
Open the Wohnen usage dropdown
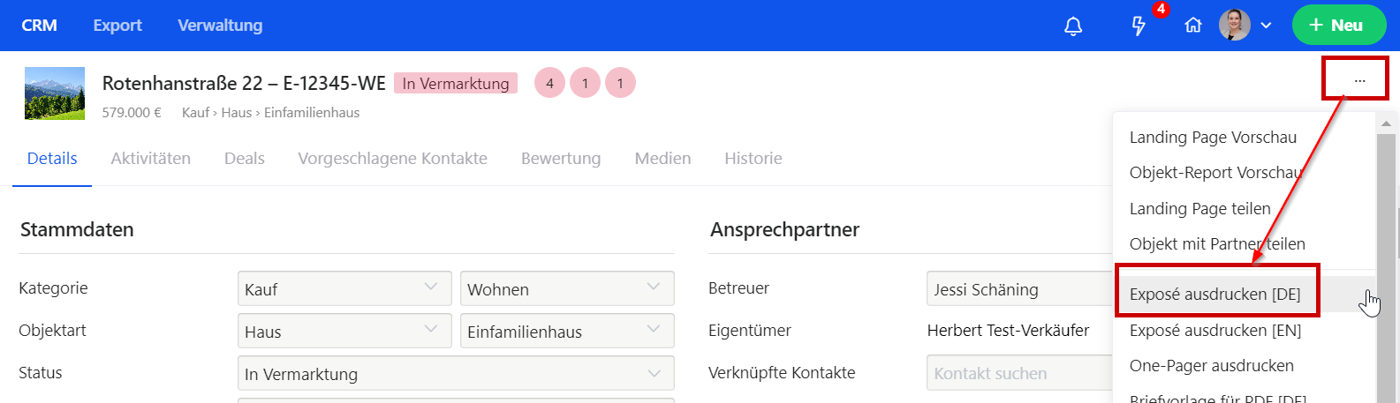(x=567, y=288)
